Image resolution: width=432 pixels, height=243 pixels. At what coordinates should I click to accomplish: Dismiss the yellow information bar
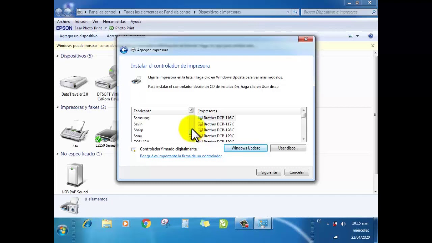coord(373,46)
